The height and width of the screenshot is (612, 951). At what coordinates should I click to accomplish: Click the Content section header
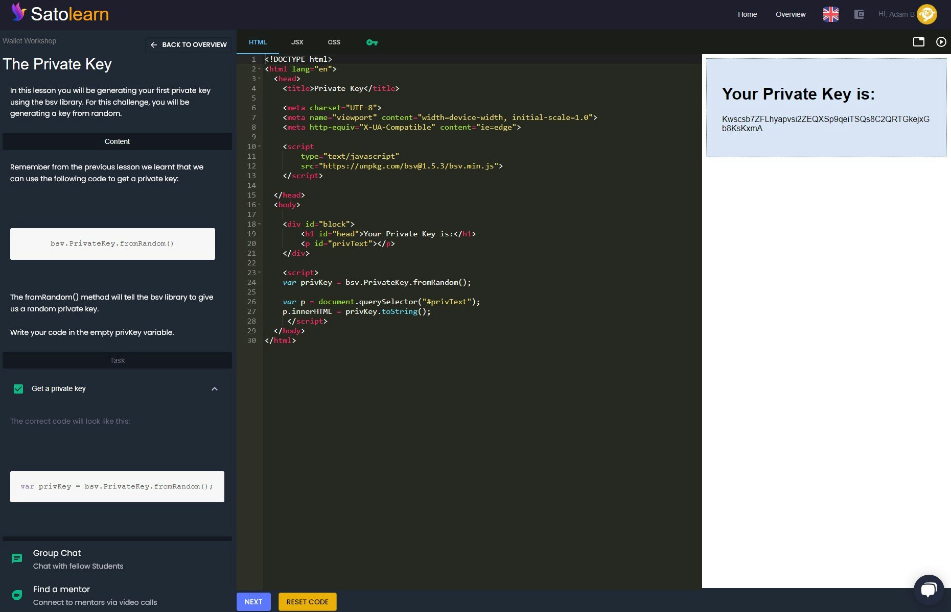[x=117, y=141]
